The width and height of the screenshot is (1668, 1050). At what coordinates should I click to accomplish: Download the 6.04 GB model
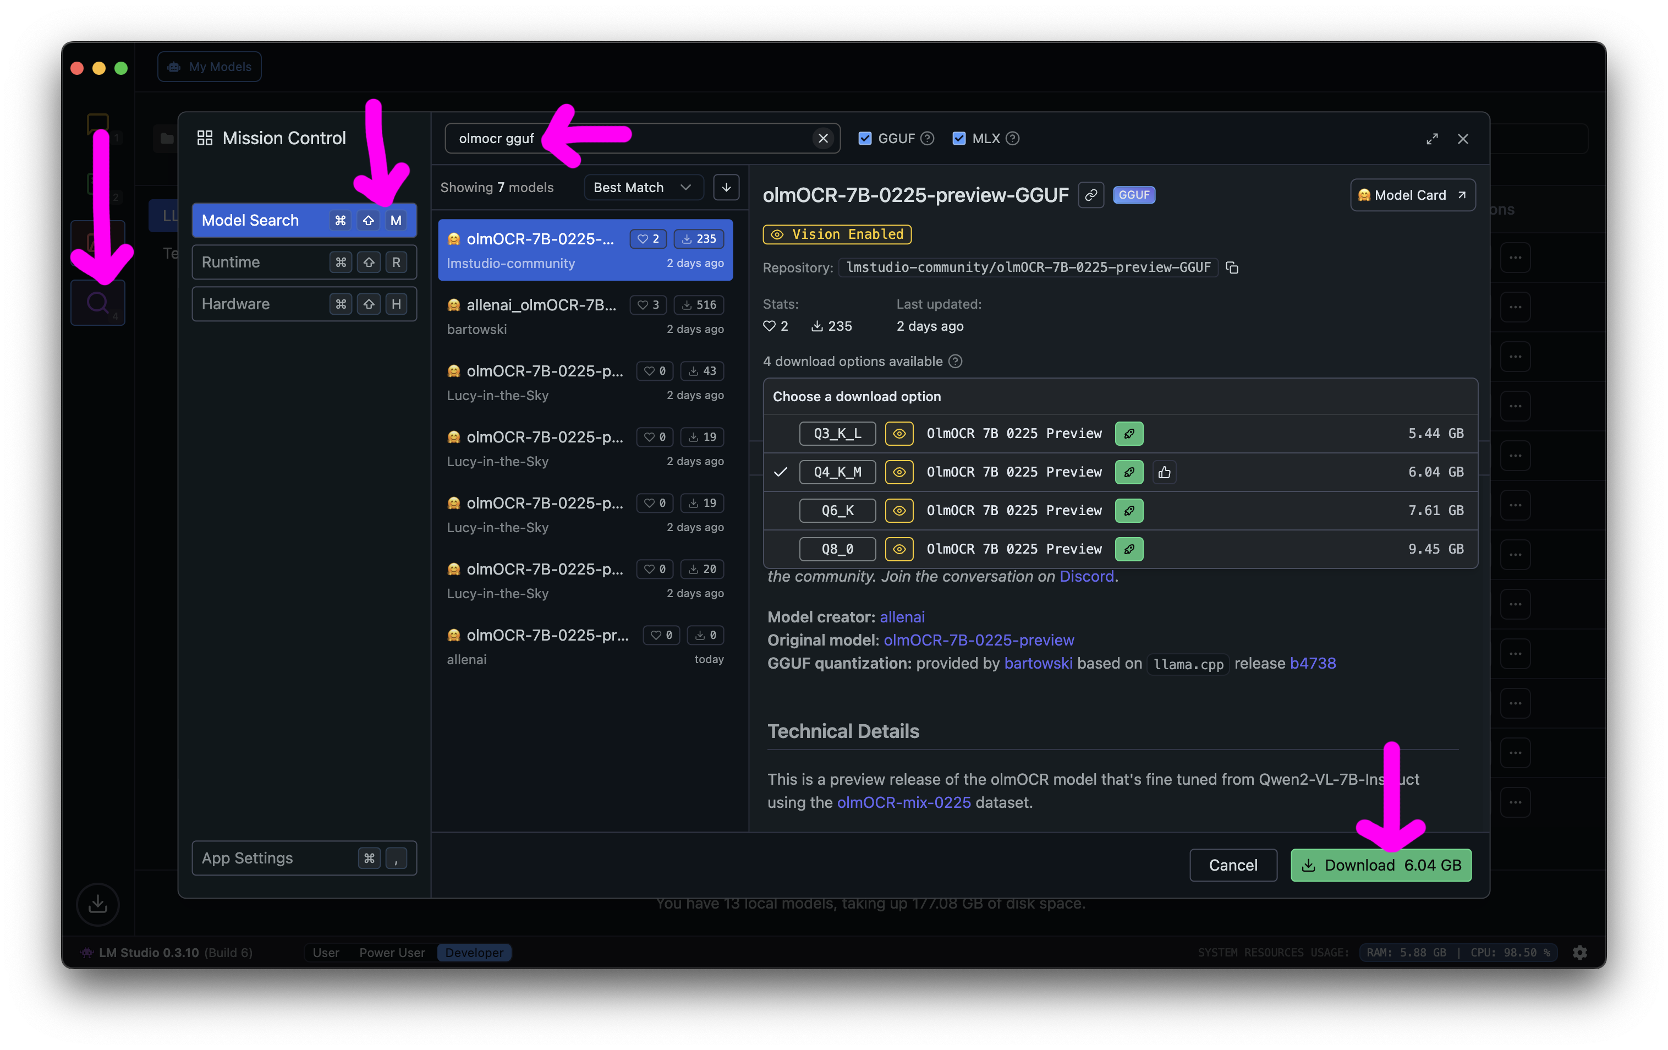click(1380, 865)
